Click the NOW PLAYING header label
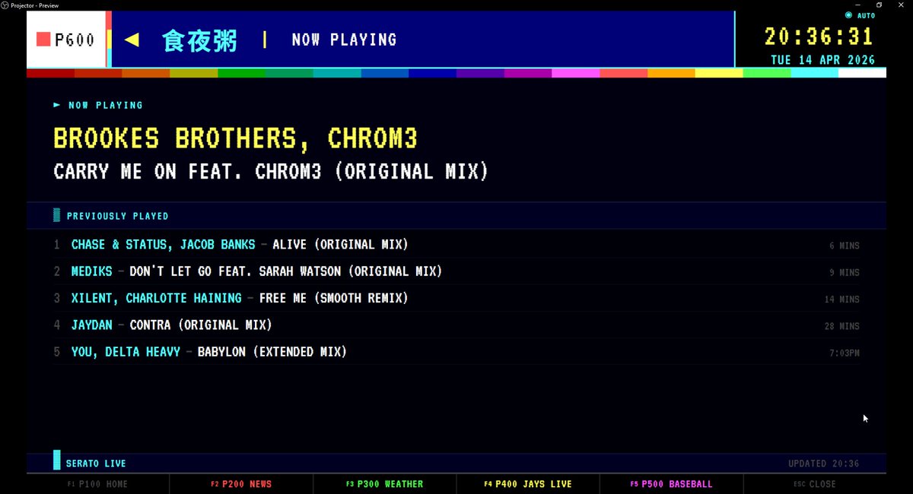Image resolution: width=913 pixels, height=494 pixels. point(344,40)
